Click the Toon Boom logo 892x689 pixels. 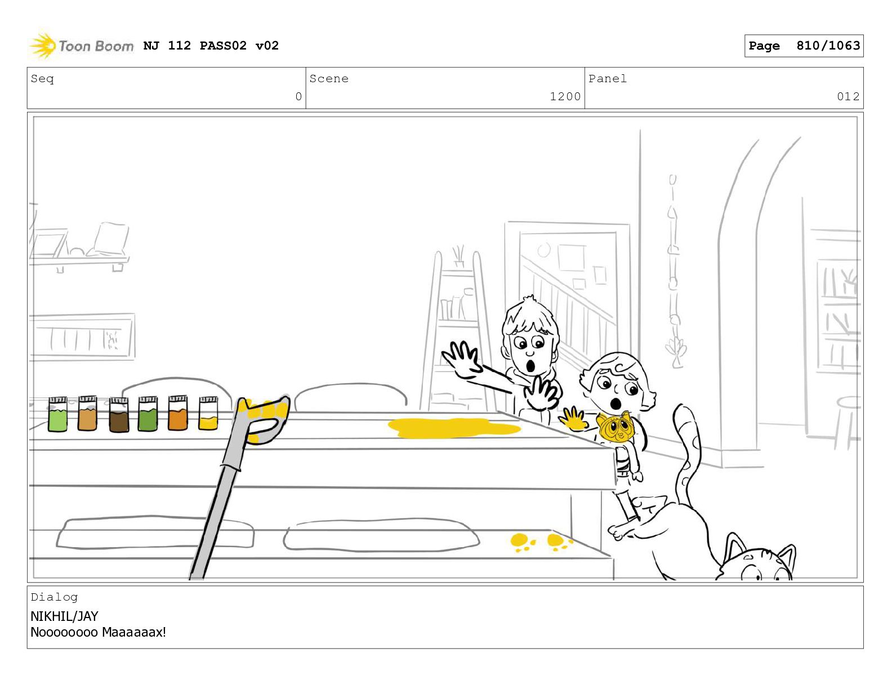[x=82, y=46]
